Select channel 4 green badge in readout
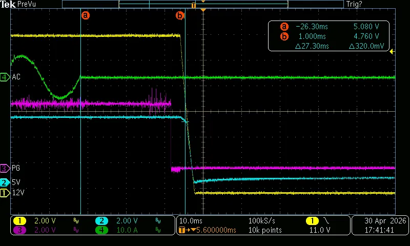 [101, 230]
